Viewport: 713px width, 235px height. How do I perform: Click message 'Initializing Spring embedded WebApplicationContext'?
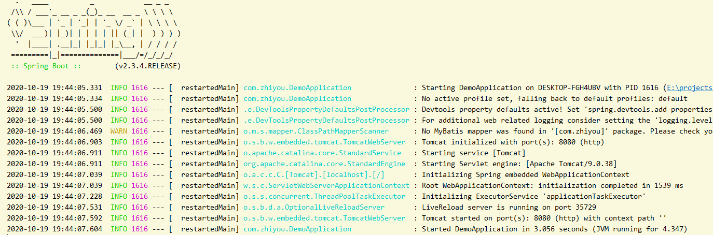point(526,175)
